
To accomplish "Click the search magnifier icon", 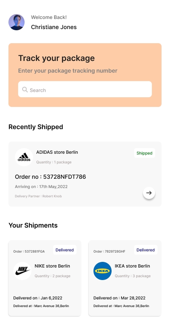I will [x=25, y=90].
